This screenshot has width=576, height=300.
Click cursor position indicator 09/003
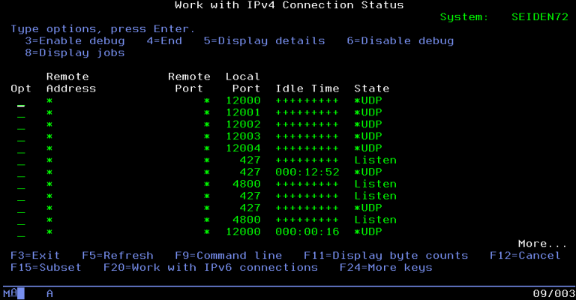pos(554,293)
